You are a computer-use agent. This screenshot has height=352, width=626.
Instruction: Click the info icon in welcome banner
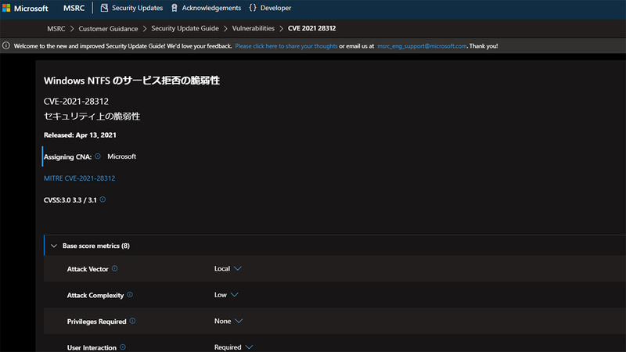pyautogui.click(x=6, y=45)
